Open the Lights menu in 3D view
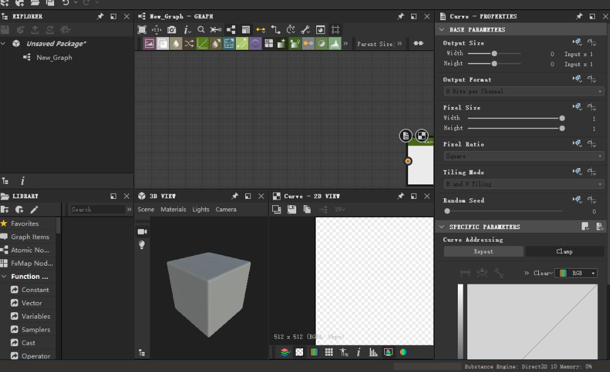Viewport: 610px width, 372px height. [x=201, y=210]
